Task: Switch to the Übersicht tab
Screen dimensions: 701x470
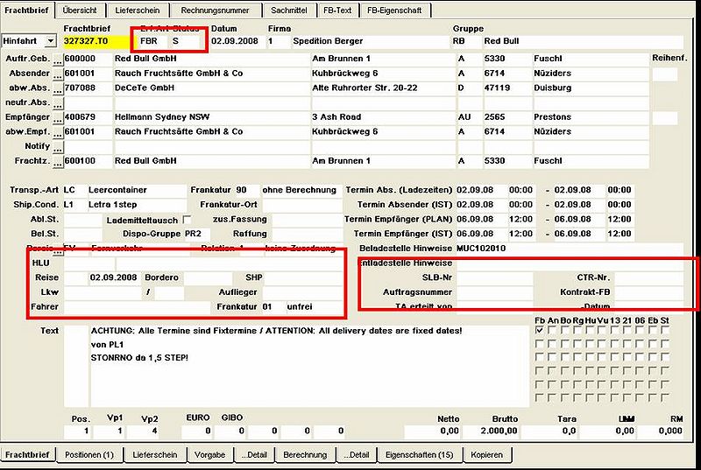Action: 80,10
